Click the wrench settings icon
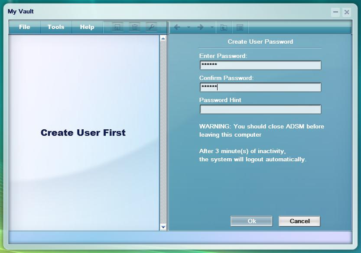 152,27
